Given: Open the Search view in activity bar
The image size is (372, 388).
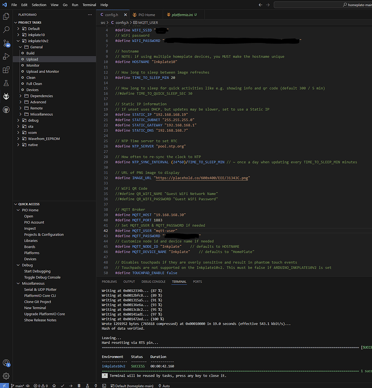Looking at the screenshot, I should (6, 29).
